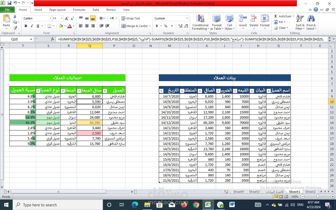
Task: Expand the formula bar
Action: 333,39
